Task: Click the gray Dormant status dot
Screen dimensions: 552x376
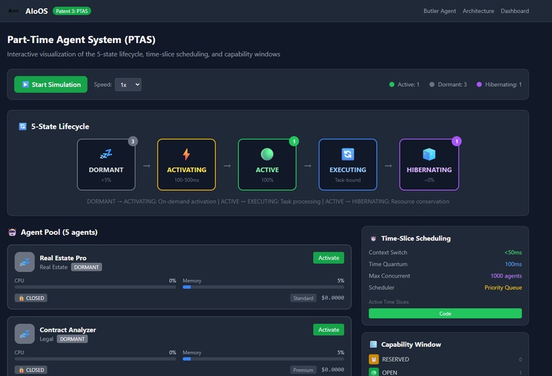Action: click(431, 84)
